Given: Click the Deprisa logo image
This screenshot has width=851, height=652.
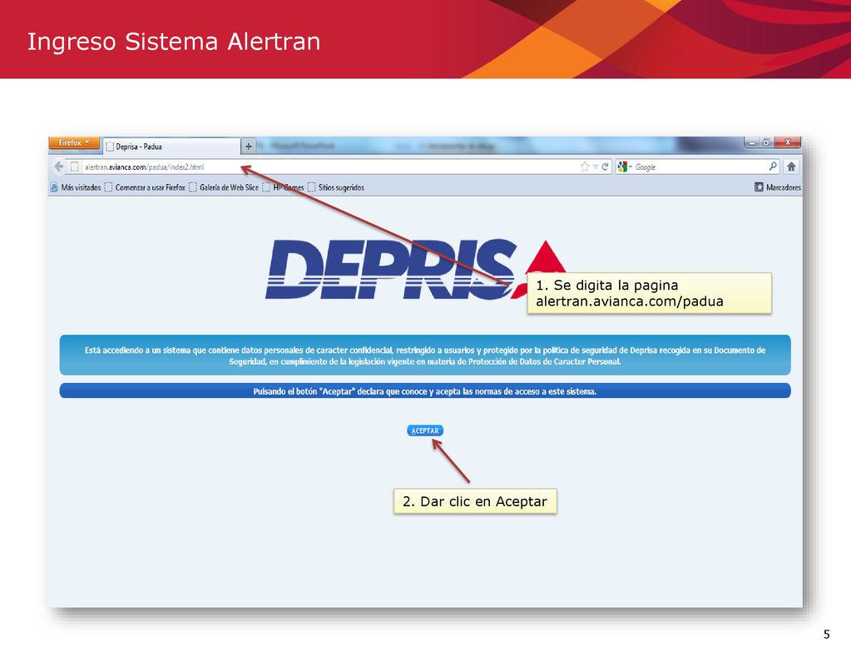Looking at the screenshot, I should pos(416,270).
